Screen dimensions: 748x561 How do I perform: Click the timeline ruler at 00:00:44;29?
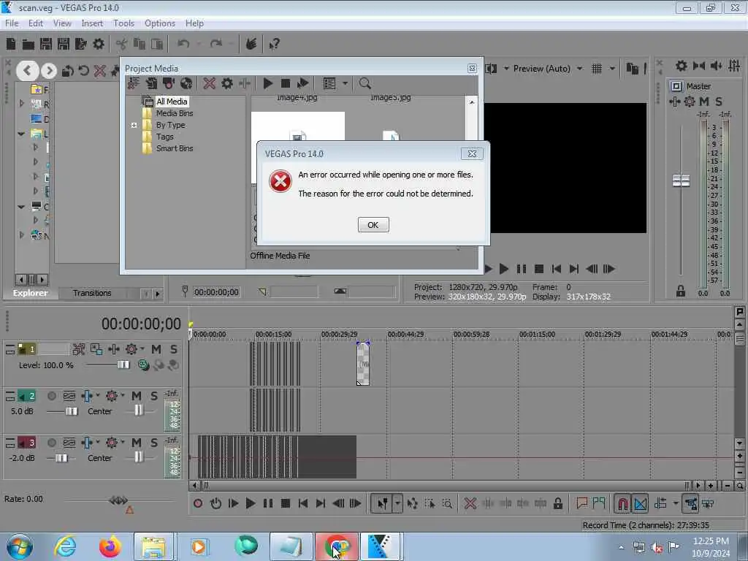point(405,334)
